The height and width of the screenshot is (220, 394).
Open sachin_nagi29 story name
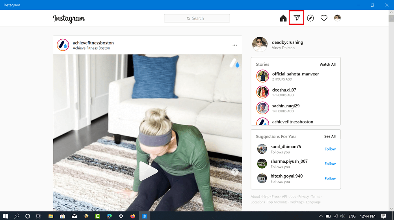tap(286, 106)
